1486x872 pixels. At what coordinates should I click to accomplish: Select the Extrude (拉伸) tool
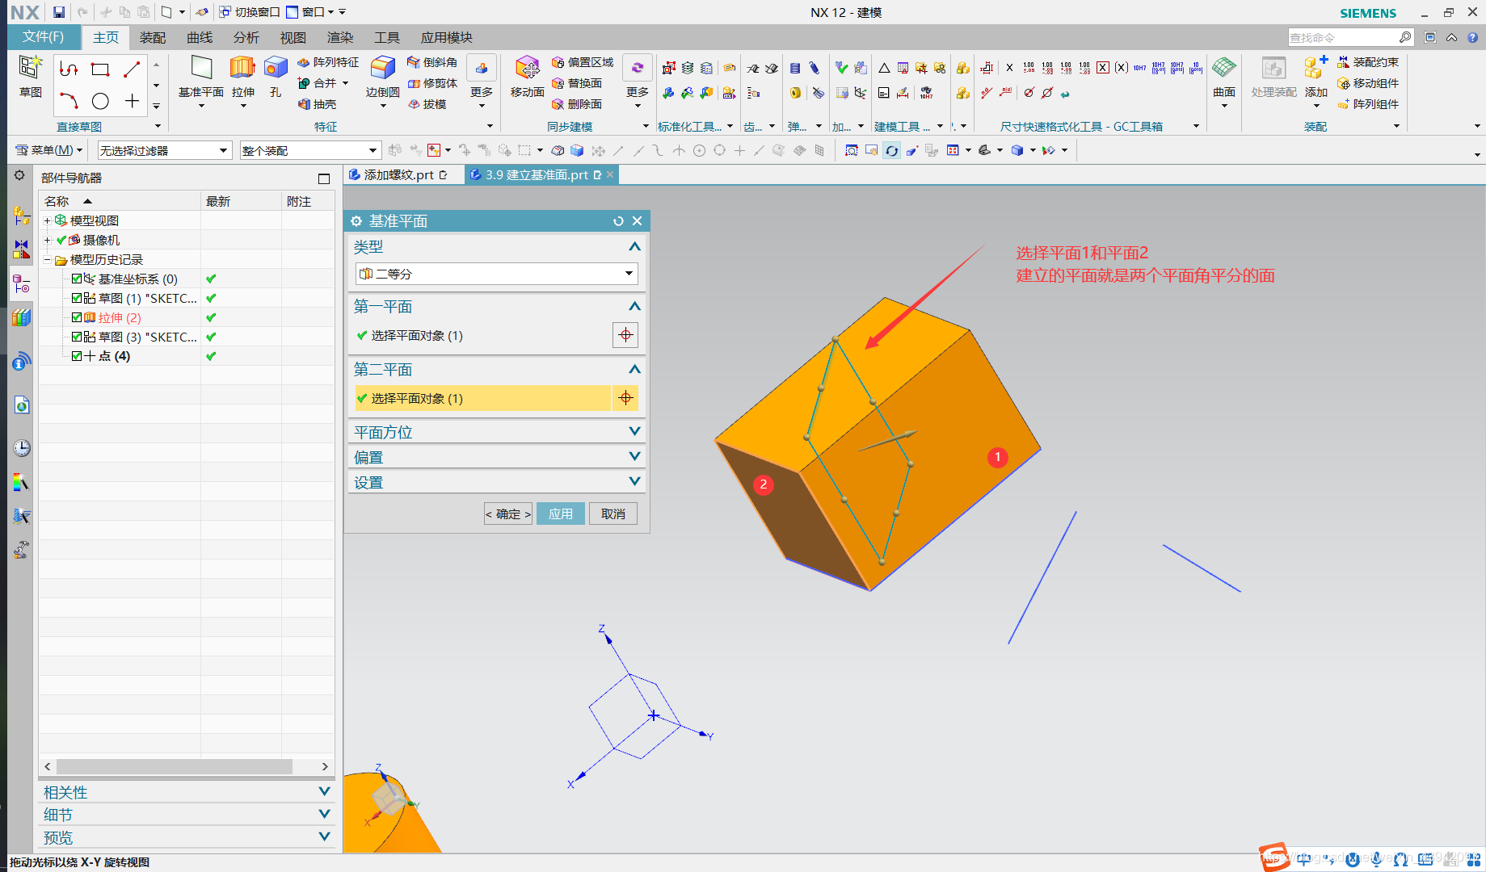[x=242, y=77]
